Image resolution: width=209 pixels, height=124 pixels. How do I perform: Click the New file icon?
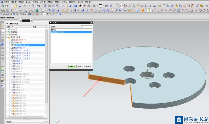click(x=12, y=6)
